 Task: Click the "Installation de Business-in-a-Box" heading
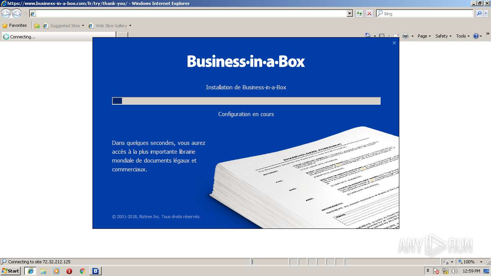[246, 87]
